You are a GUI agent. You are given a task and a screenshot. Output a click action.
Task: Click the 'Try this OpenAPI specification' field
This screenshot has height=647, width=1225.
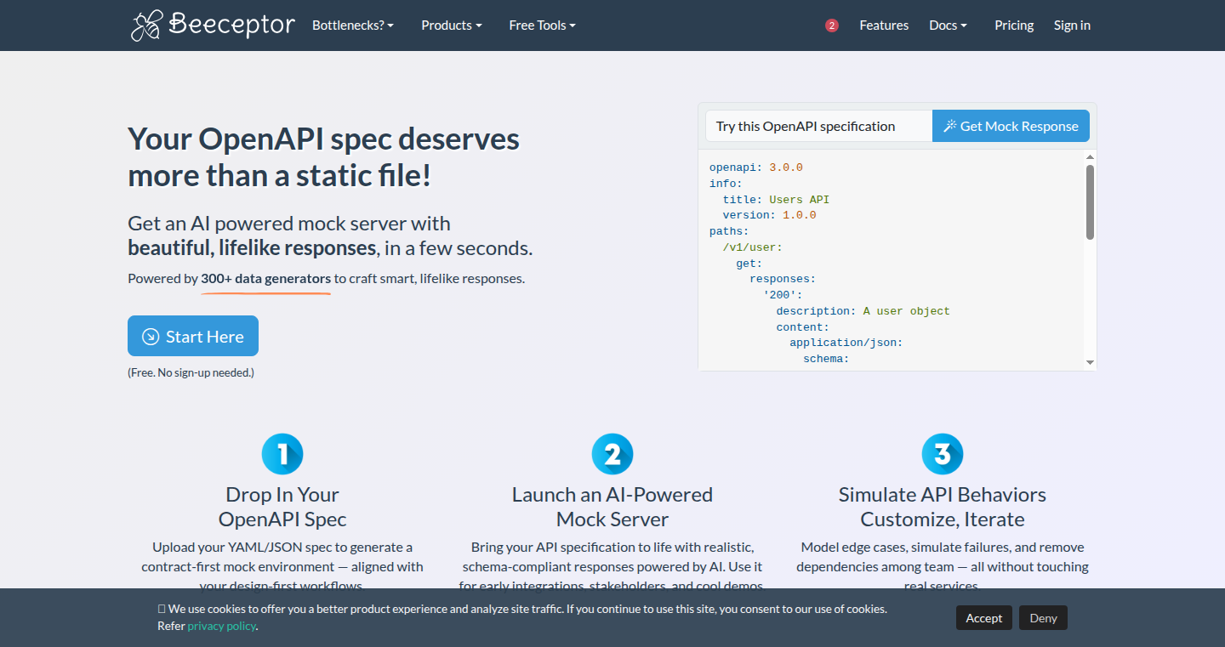[818, 126]
